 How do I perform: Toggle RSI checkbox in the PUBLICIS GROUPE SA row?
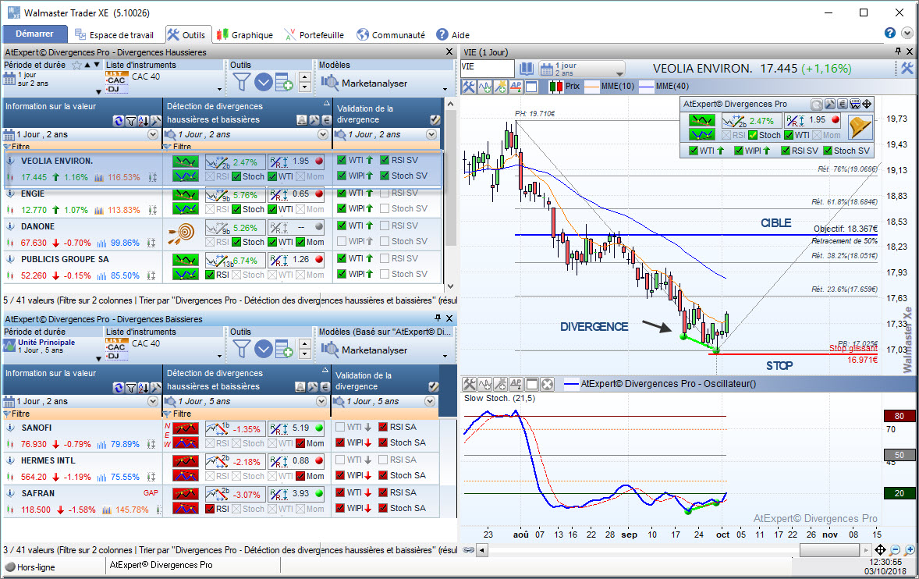point(210,275)
